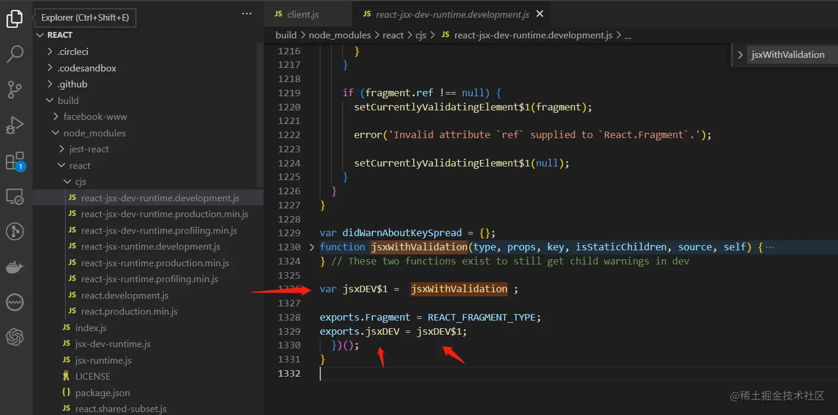Open Source Control view icon
Image resolution: width=838 pixels, height=415 pixels.
click(x=15, y=90)
